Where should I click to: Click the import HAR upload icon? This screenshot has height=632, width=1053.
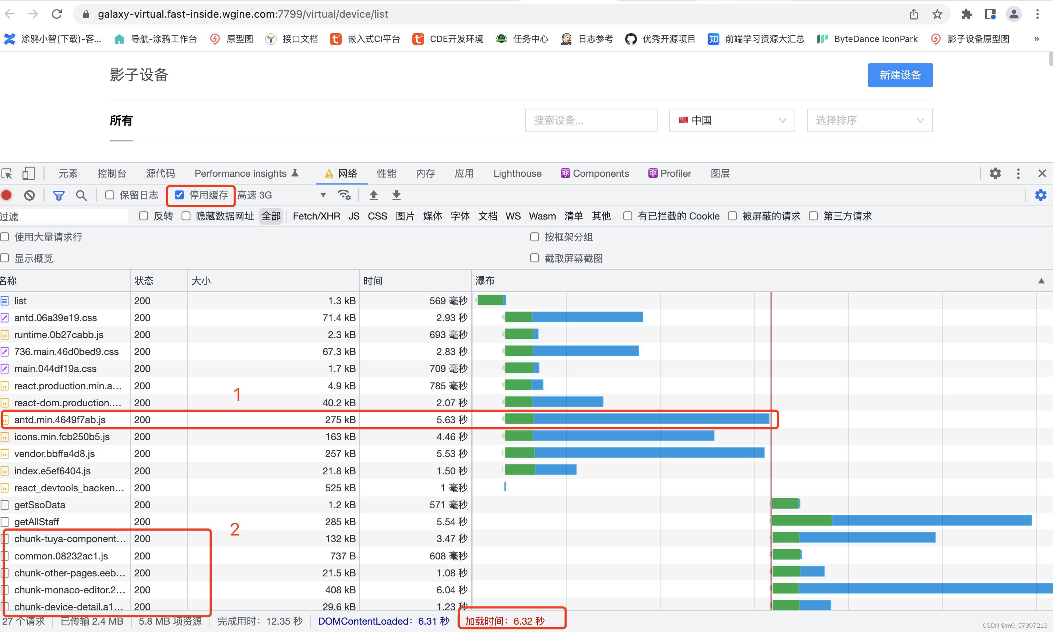(373, 195)
